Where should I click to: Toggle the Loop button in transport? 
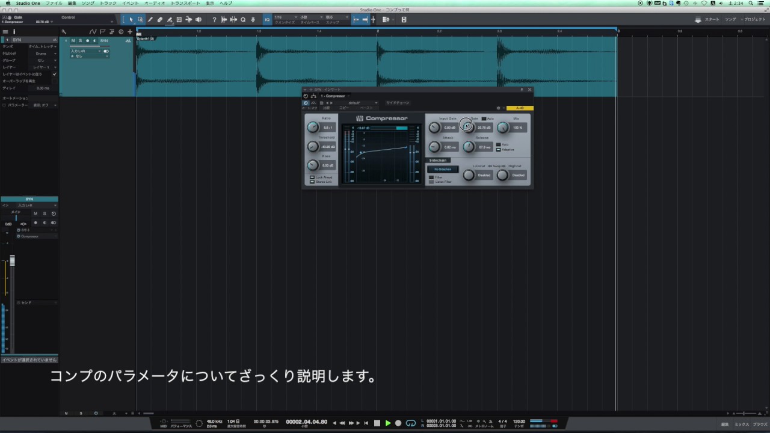click(411, 423)
